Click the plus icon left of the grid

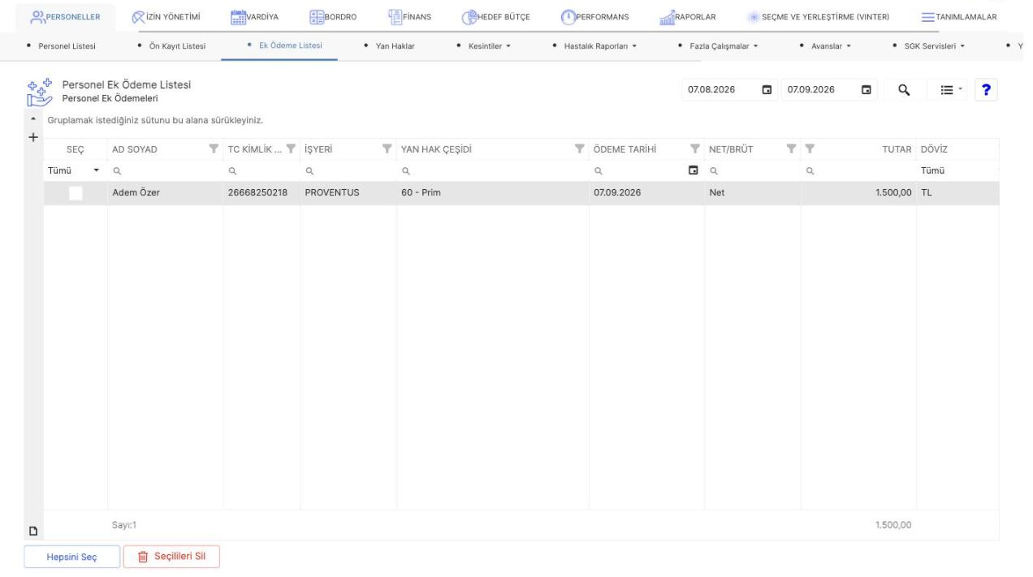(x=33, y=137)
